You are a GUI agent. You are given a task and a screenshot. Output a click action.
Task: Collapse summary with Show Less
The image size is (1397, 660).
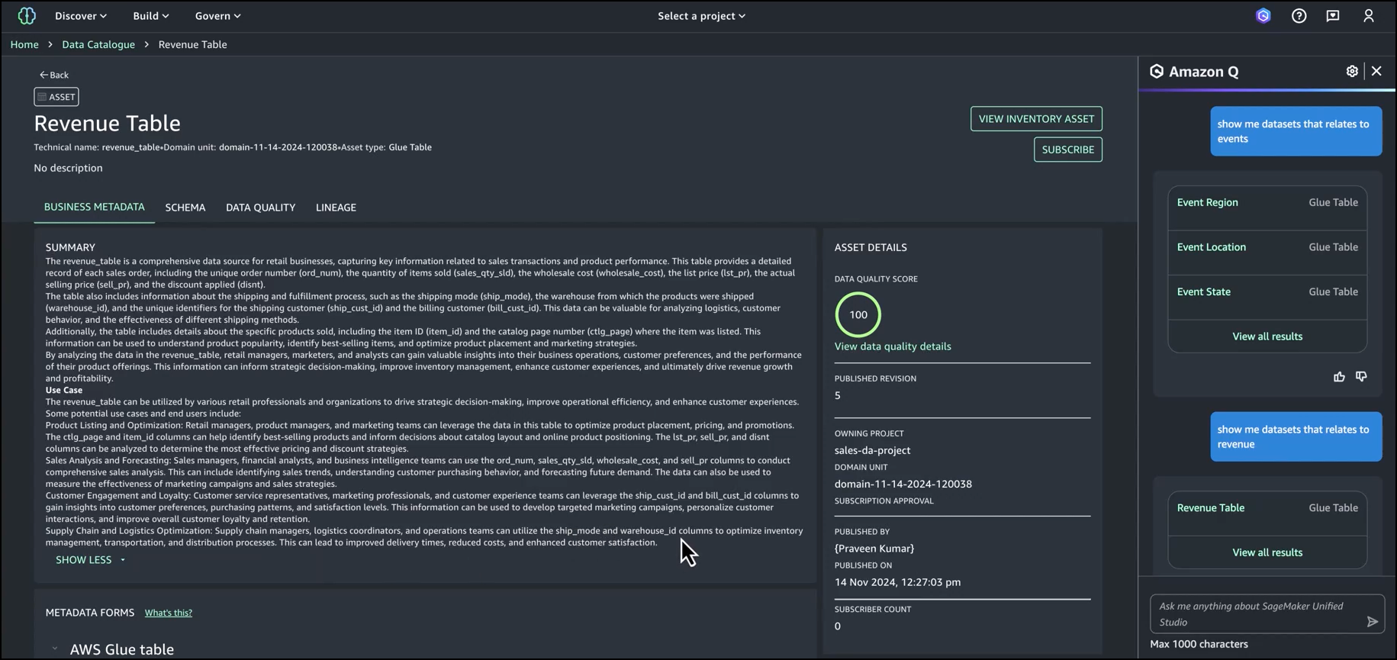pos(90,560)
